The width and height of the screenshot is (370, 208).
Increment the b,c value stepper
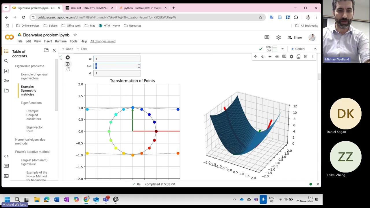point(139,65)
